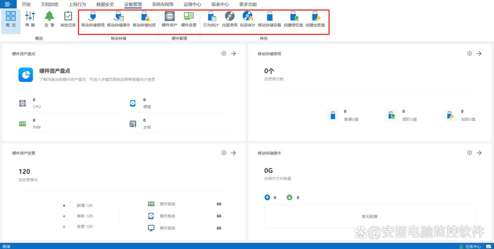Open details arrow of 硬件资产变更 panel
This screenshot has height=249, width=494.
tap(233, 153)
